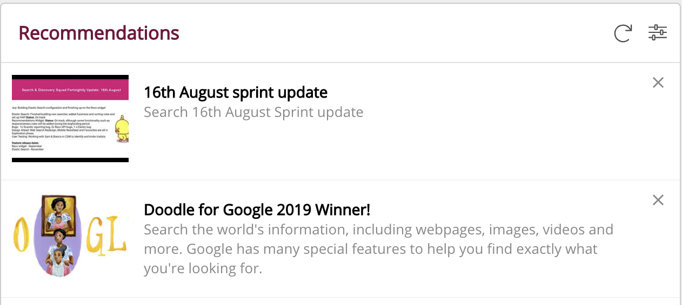
Task: Click the yellow GL letters in the Doodle
Action: [x=110, y=236]
